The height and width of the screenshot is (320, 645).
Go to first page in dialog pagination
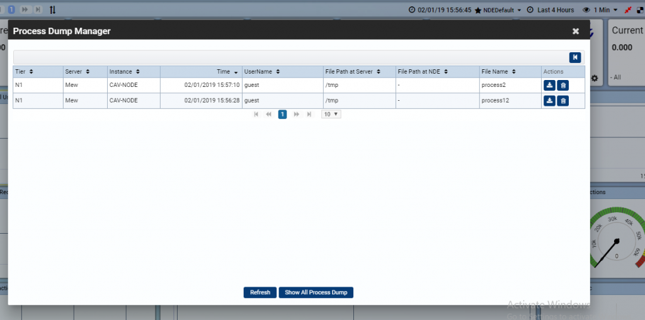pos(256,115)
